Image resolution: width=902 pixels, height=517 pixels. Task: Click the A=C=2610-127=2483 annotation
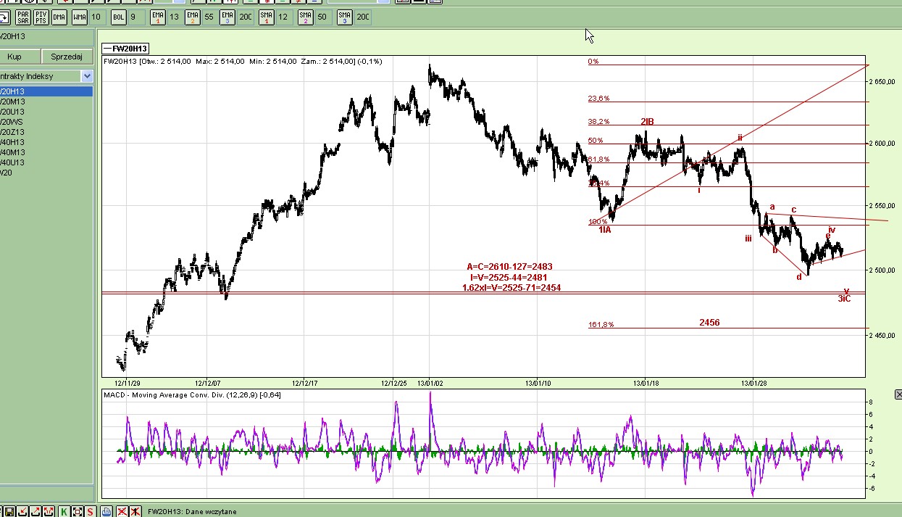(x=510, y=267)
